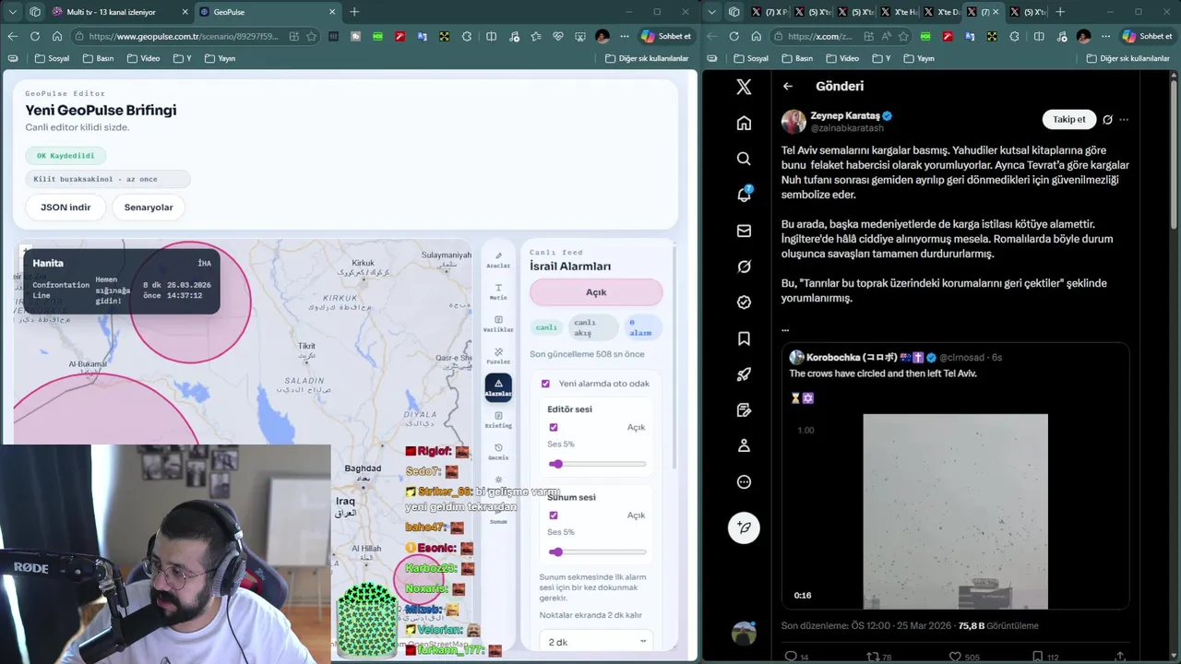1181x664 pixels.
Task: Click the X compose post button
Action: point(744,528)
